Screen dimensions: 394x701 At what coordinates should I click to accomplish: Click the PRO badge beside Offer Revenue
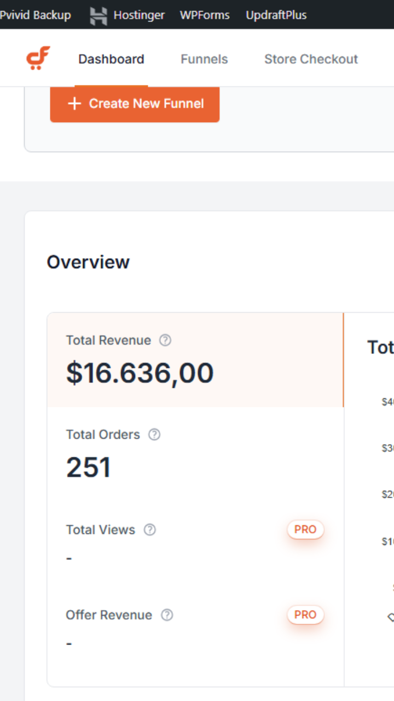[305, 615]
